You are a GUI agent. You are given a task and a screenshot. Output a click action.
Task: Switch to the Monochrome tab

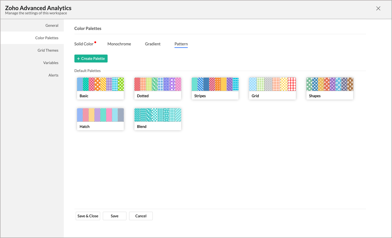point(119,44)
